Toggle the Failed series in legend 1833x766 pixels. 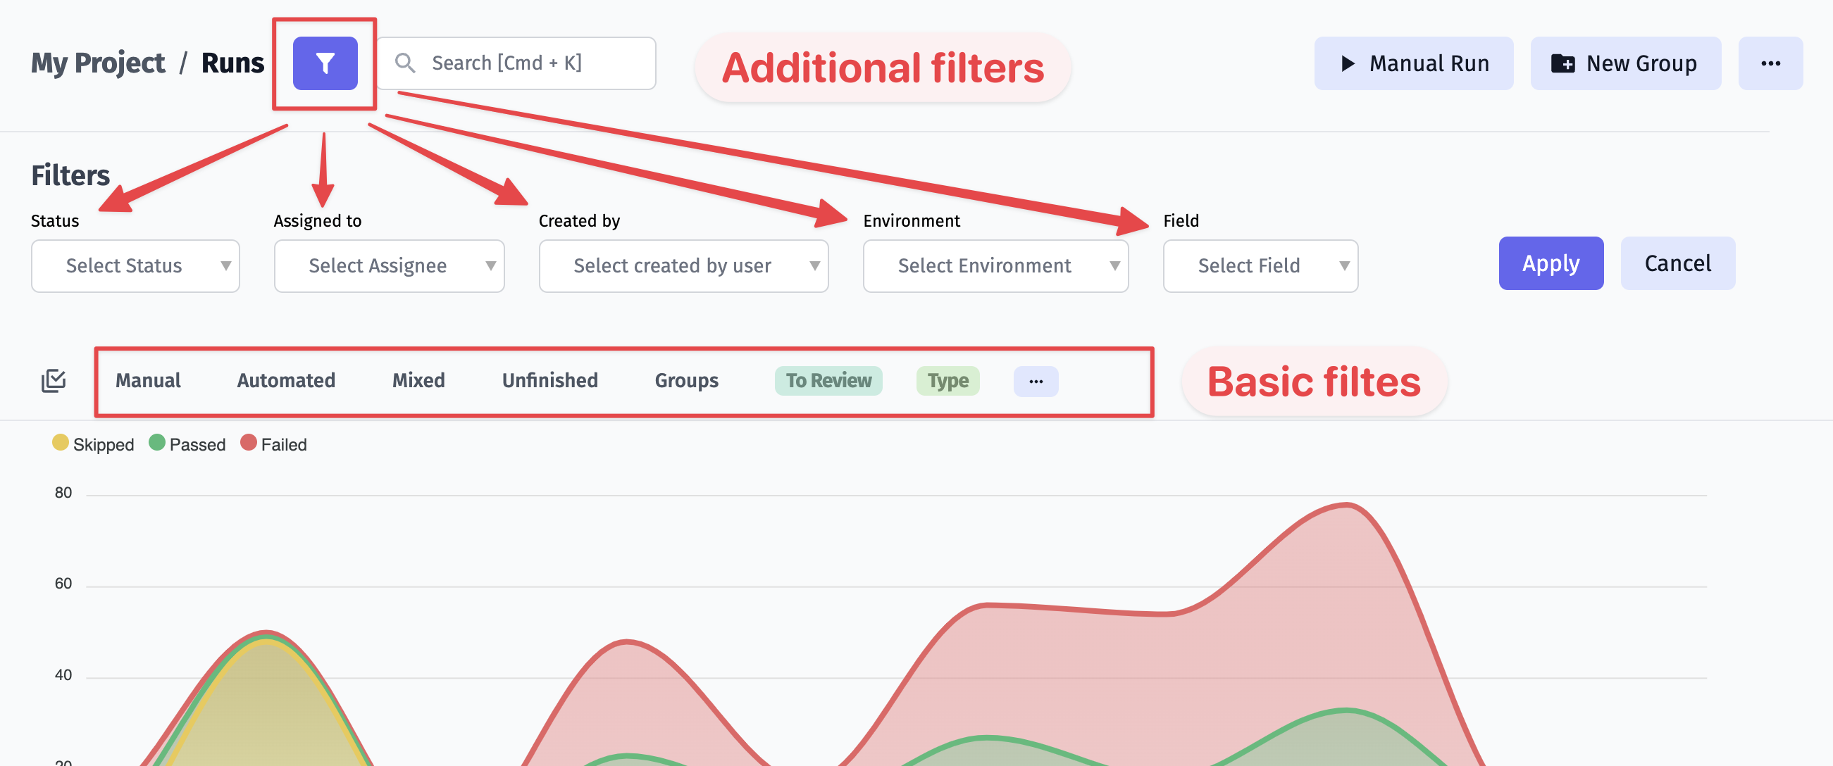click(274, 444)
